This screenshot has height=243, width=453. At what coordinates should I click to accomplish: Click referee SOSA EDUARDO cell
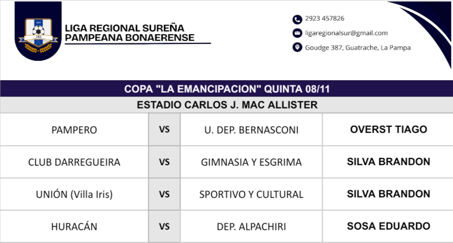tap(388, 226)
